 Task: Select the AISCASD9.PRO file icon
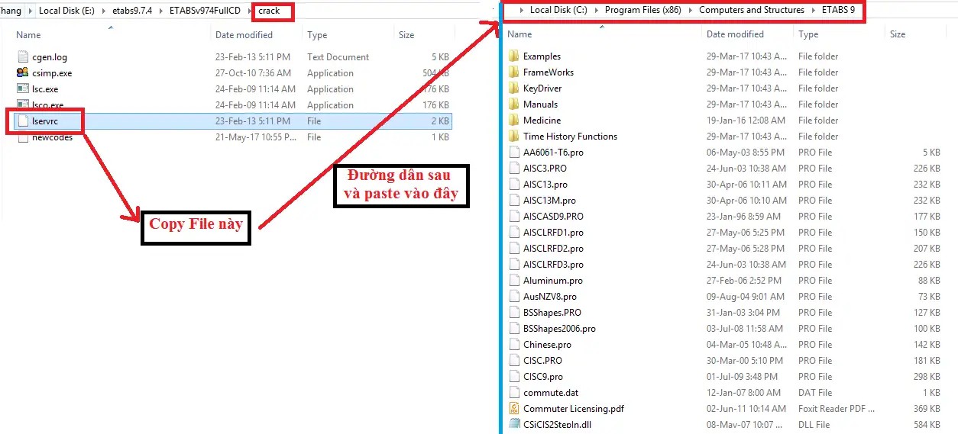(x=513, y=217)
